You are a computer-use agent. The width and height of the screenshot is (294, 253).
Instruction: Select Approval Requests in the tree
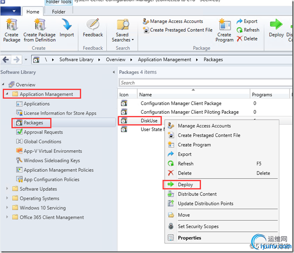[x=39, y=132]
